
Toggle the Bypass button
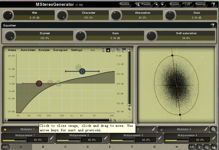tap(175, 4)
